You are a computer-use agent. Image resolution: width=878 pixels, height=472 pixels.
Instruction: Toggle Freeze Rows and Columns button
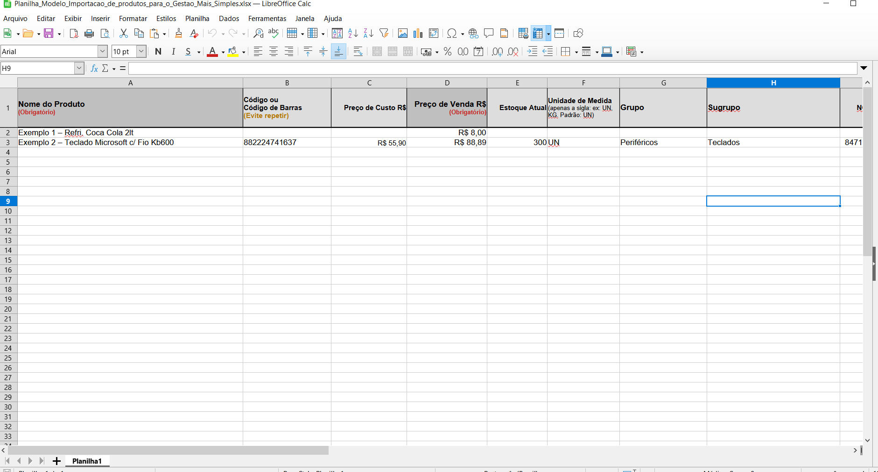538,33
